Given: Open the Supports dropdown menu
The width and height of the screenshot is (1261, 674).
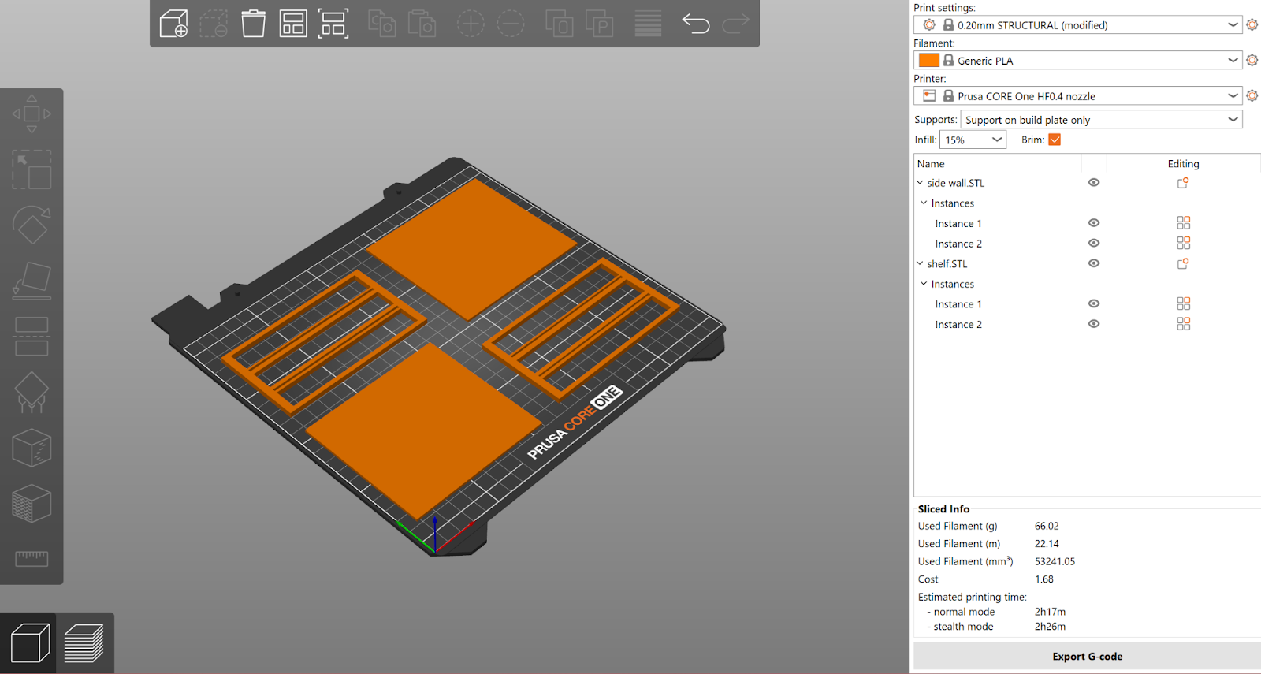Looking at the screenshot, I should pos(1102,120).
